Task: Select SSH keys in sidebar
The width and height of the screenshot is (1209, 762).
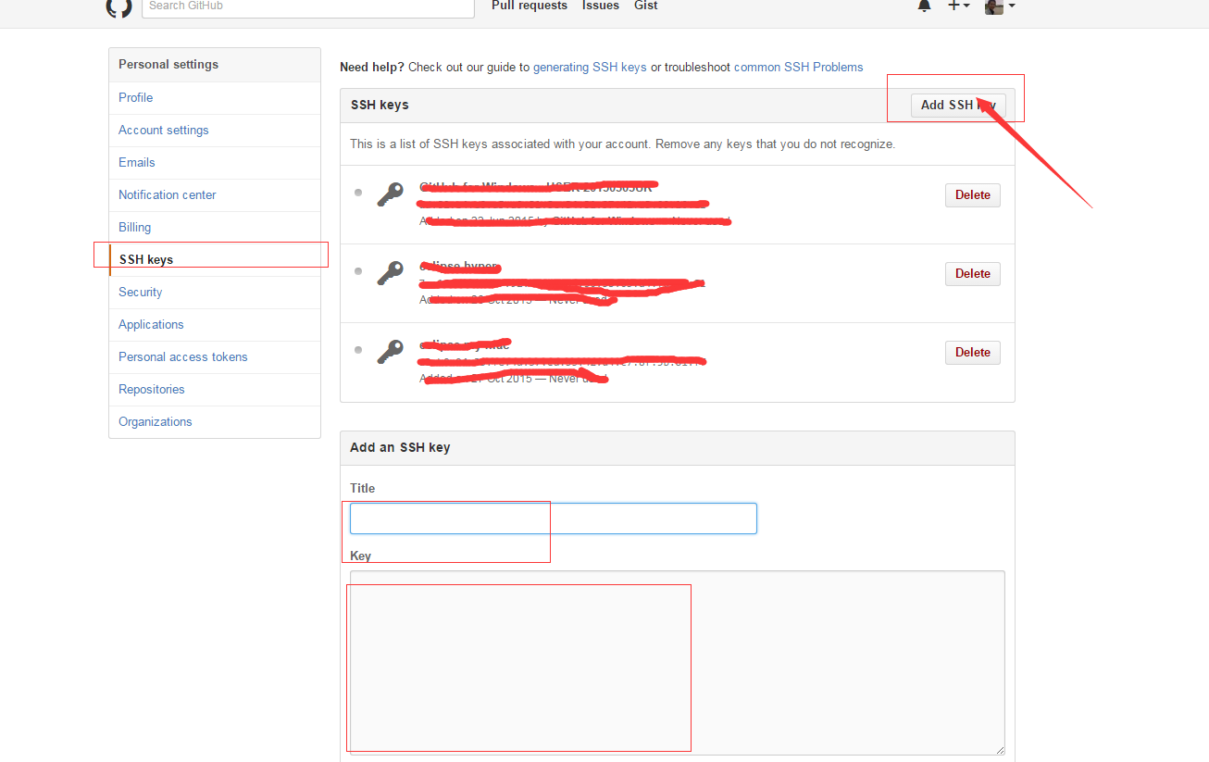Action: pos(215,259)
